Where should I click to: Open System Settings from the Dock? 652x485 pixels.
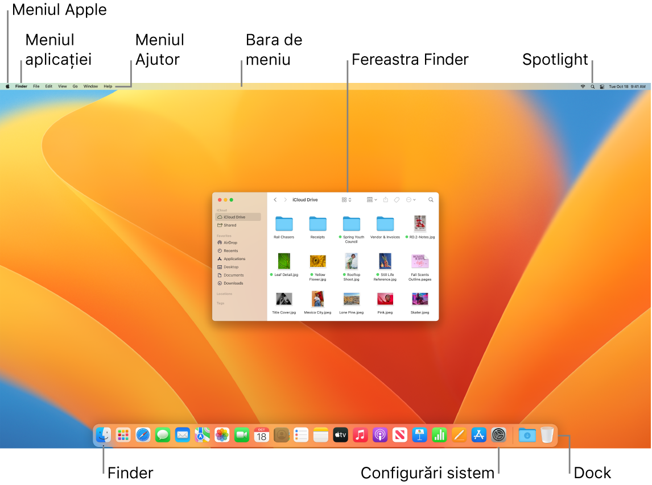pos(498,435)
